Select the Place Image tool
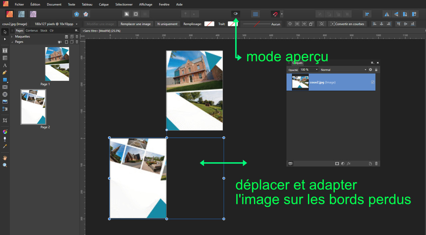426x235 pixels. pos(5,102)
